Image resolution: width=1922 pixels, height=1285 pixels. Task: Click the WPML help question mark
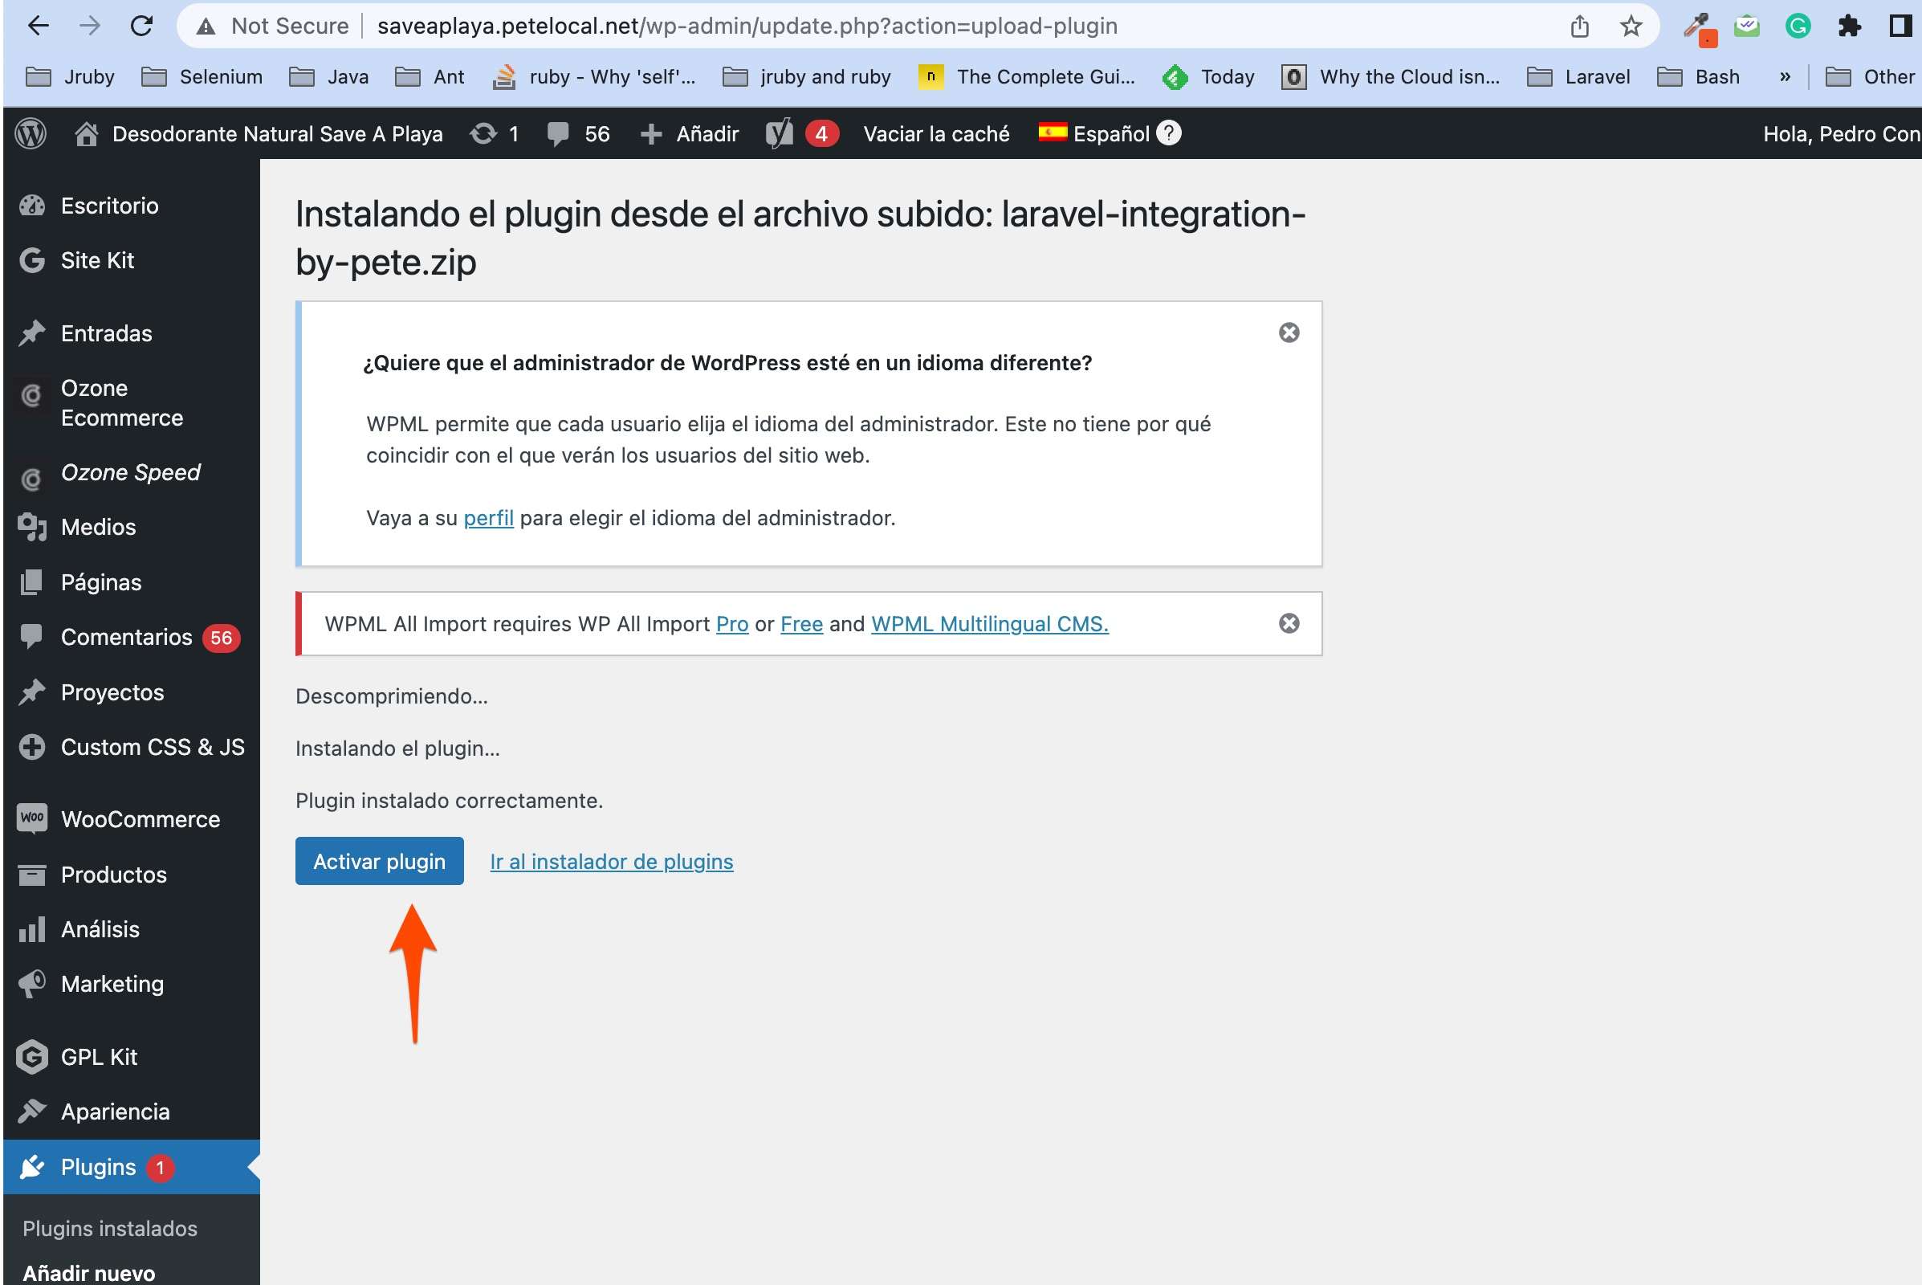point(1169,133)
